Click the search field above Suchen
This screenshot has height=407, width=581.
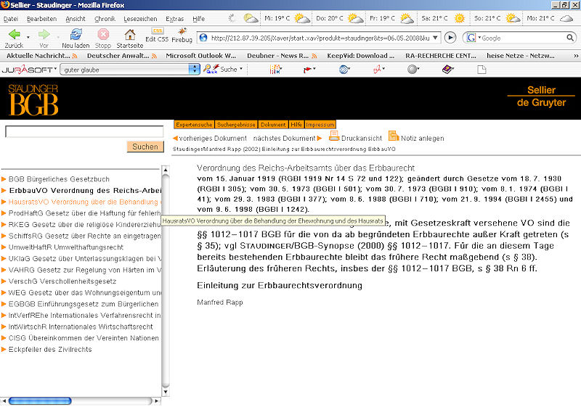point(84,132)
